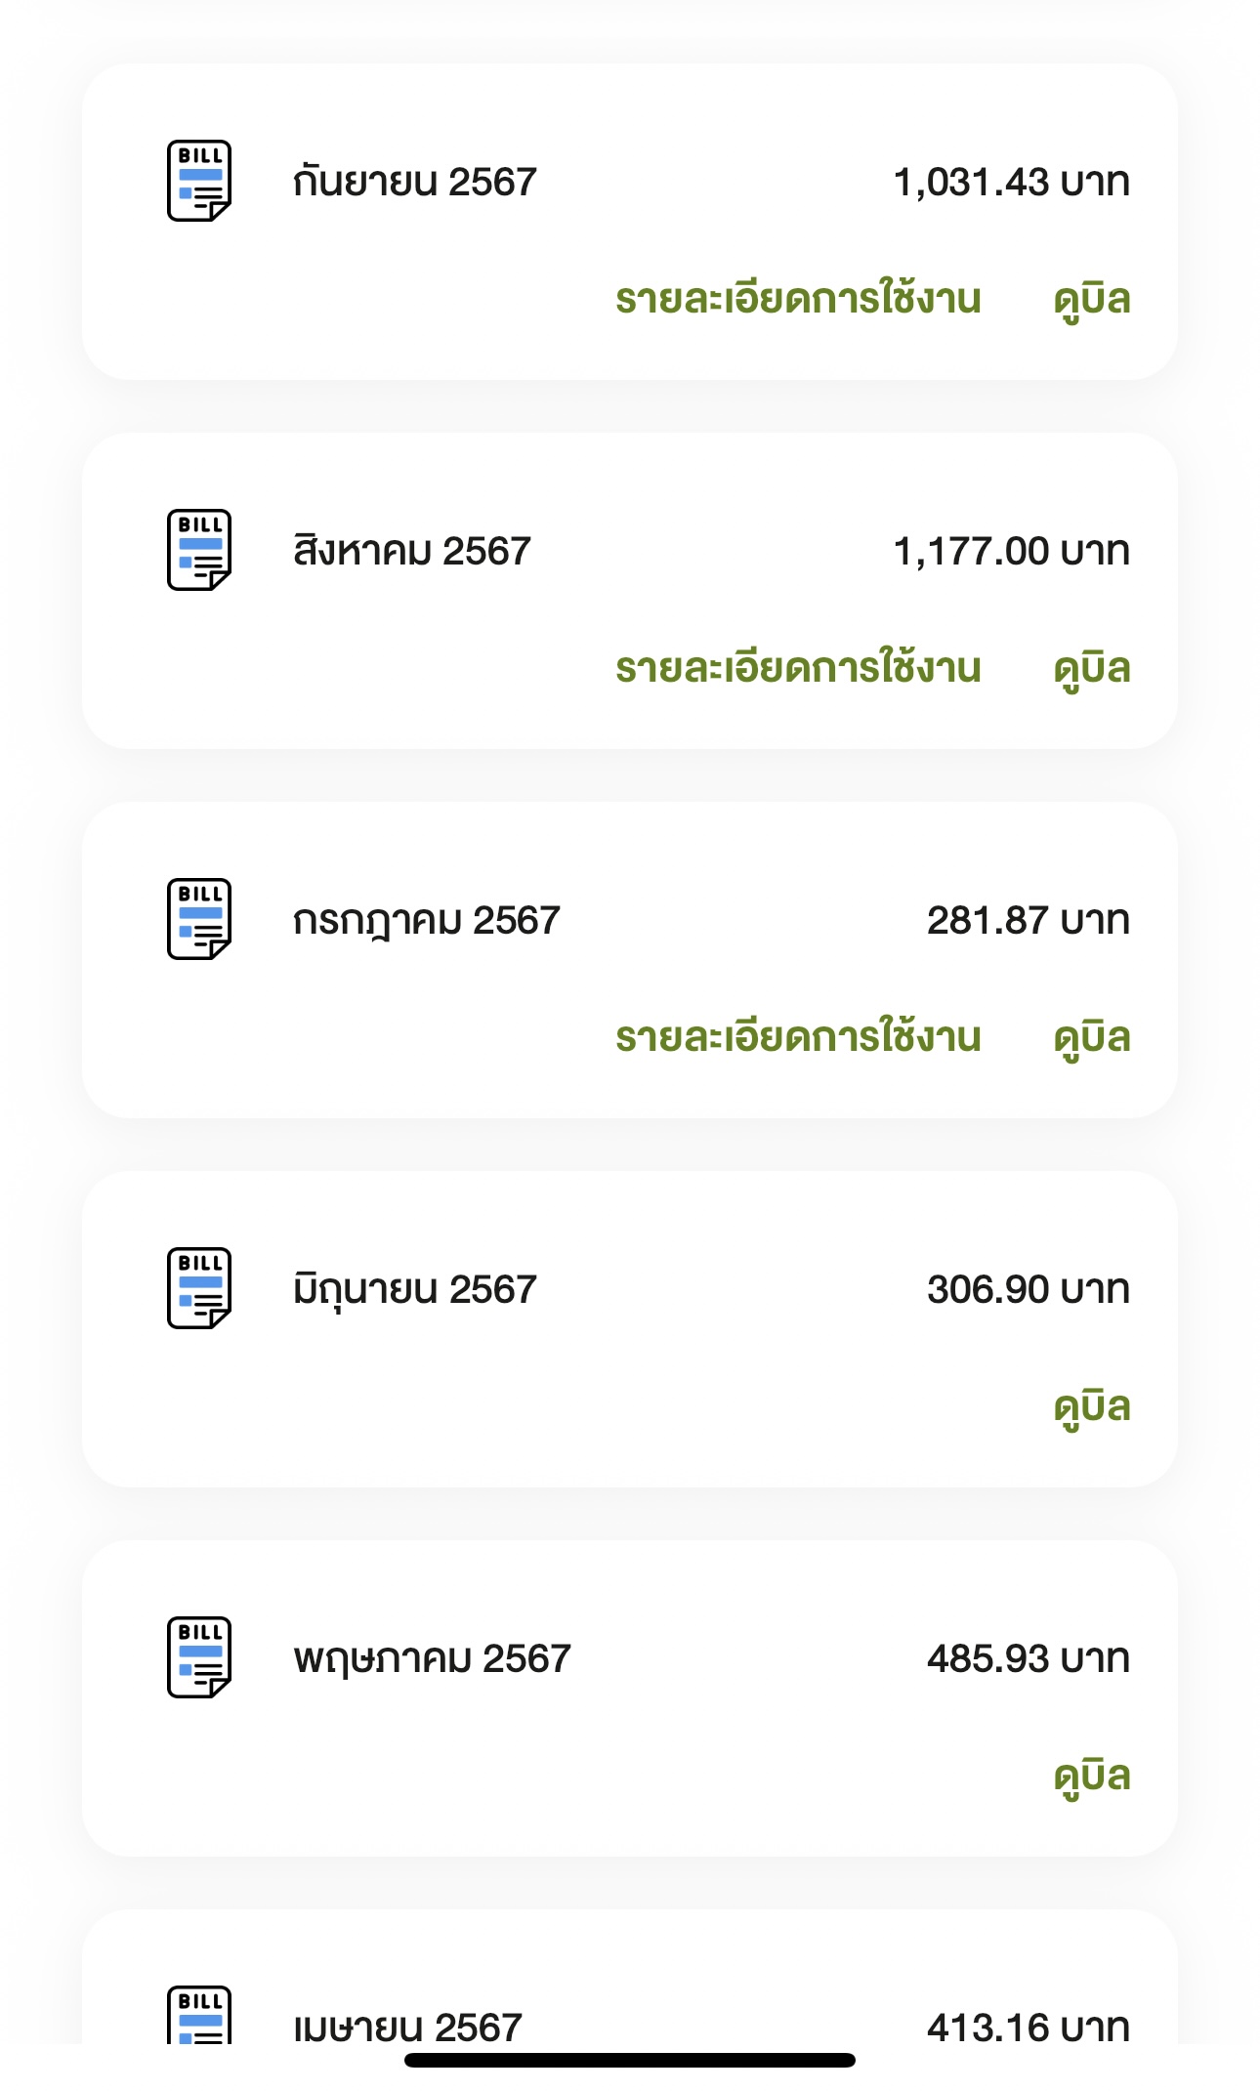Screen dimensions: 1260x2091
Task: Open รายละเอียดการใช้งาน for สิงหาคม 2567
Action: click(798, 668)
